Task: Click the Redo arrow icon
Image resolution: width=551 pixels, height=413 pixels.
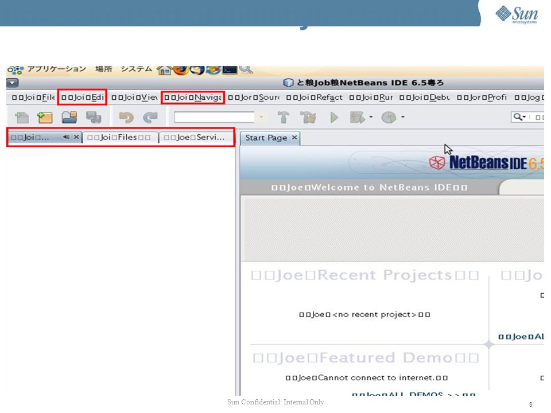Action: click(150, 117)
